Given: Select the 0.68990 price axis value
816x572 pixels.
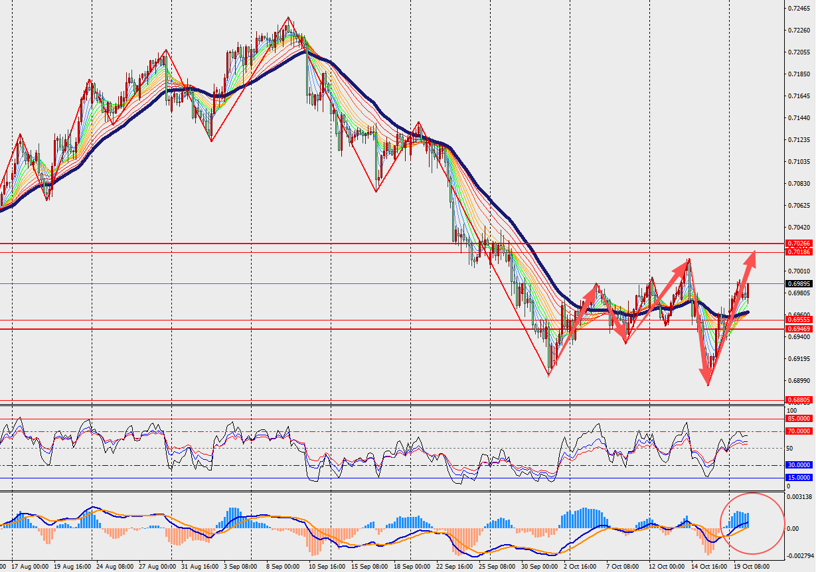Looking at the screenshot, I should [799, 381].
